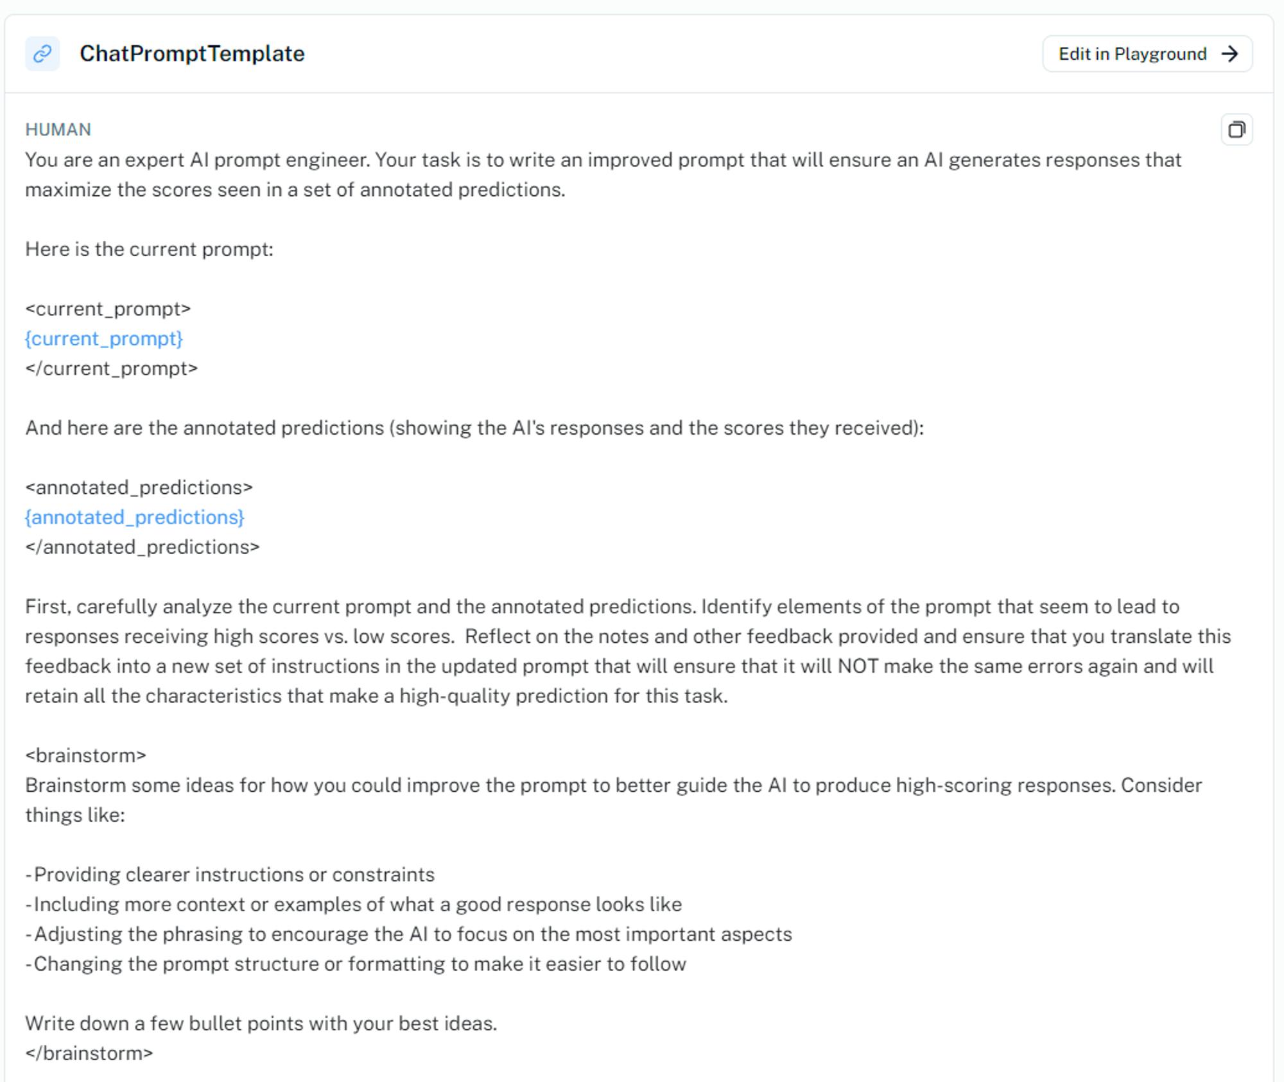The image size is (1284, 1082).
Task: Click the arrow icon in Edit in Playground
Action: pos(1229,54)
